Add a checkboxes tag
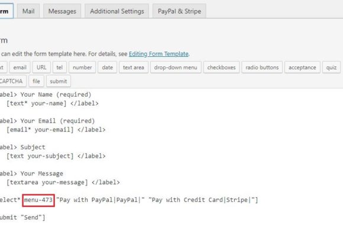This screenshot has height=237, width=343. [221, 68]
